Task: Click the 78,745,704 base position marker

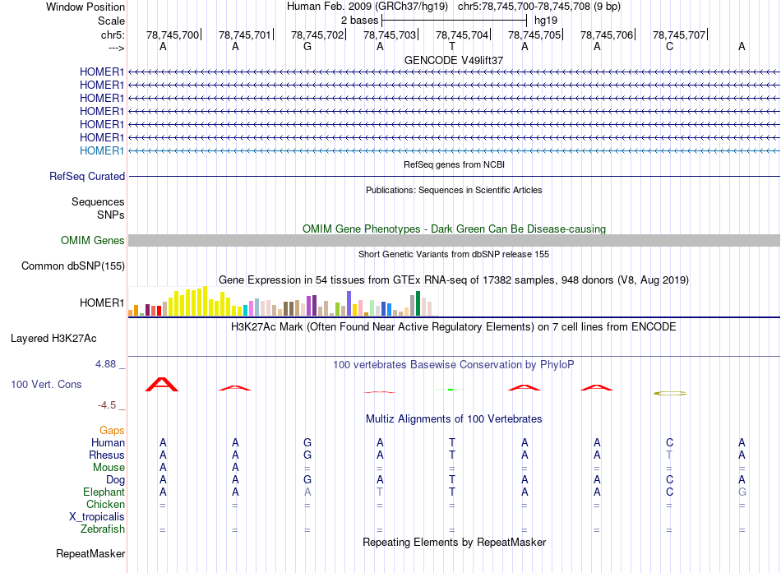Action: [x=462, y=35]
